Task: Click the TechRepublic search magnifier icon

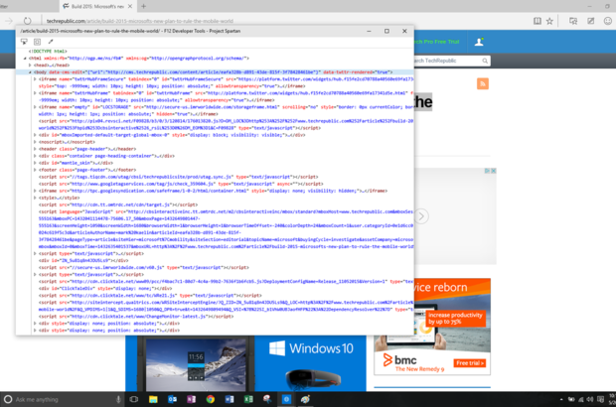Action: pyautogui.click(x=485, y=61)
